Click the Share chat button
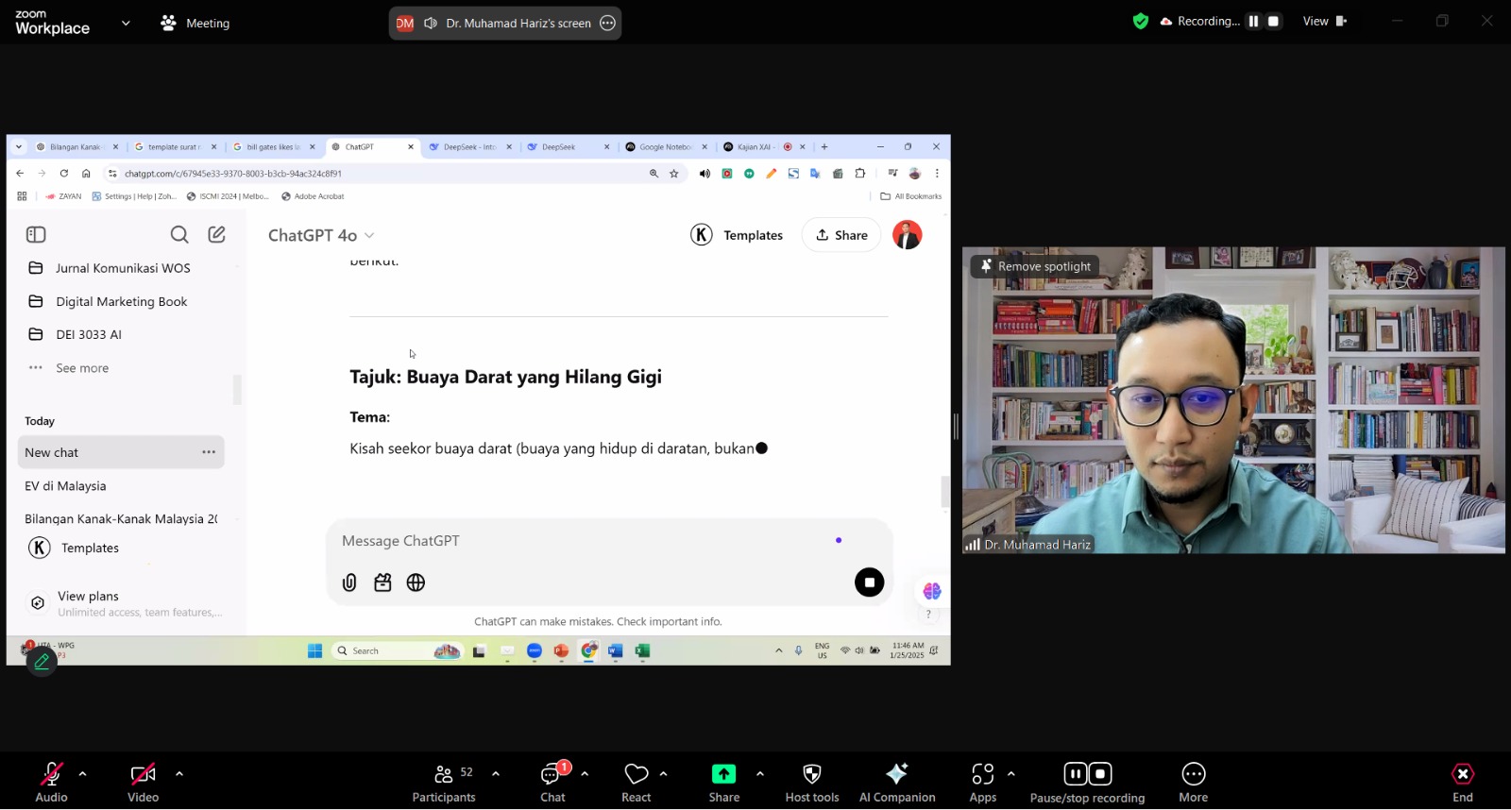Image resolution: width=1511 pixels, height=810 pixels. coord(841,235)
